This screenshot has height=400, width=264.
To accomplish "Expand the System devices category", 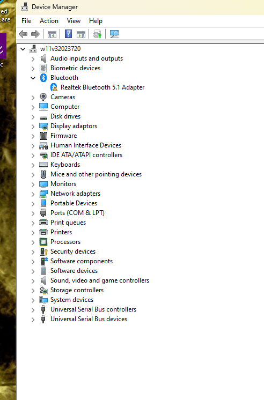I will (33, 300).
